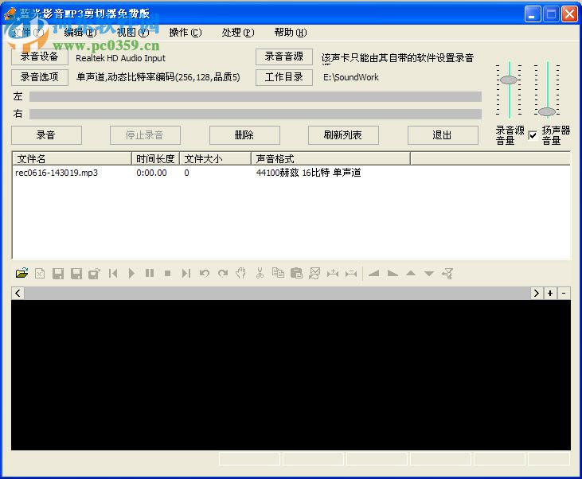This screenshot has height=479, width=582.
Task: Click the 停止录音 button
Action: click(x=145, y=135)
